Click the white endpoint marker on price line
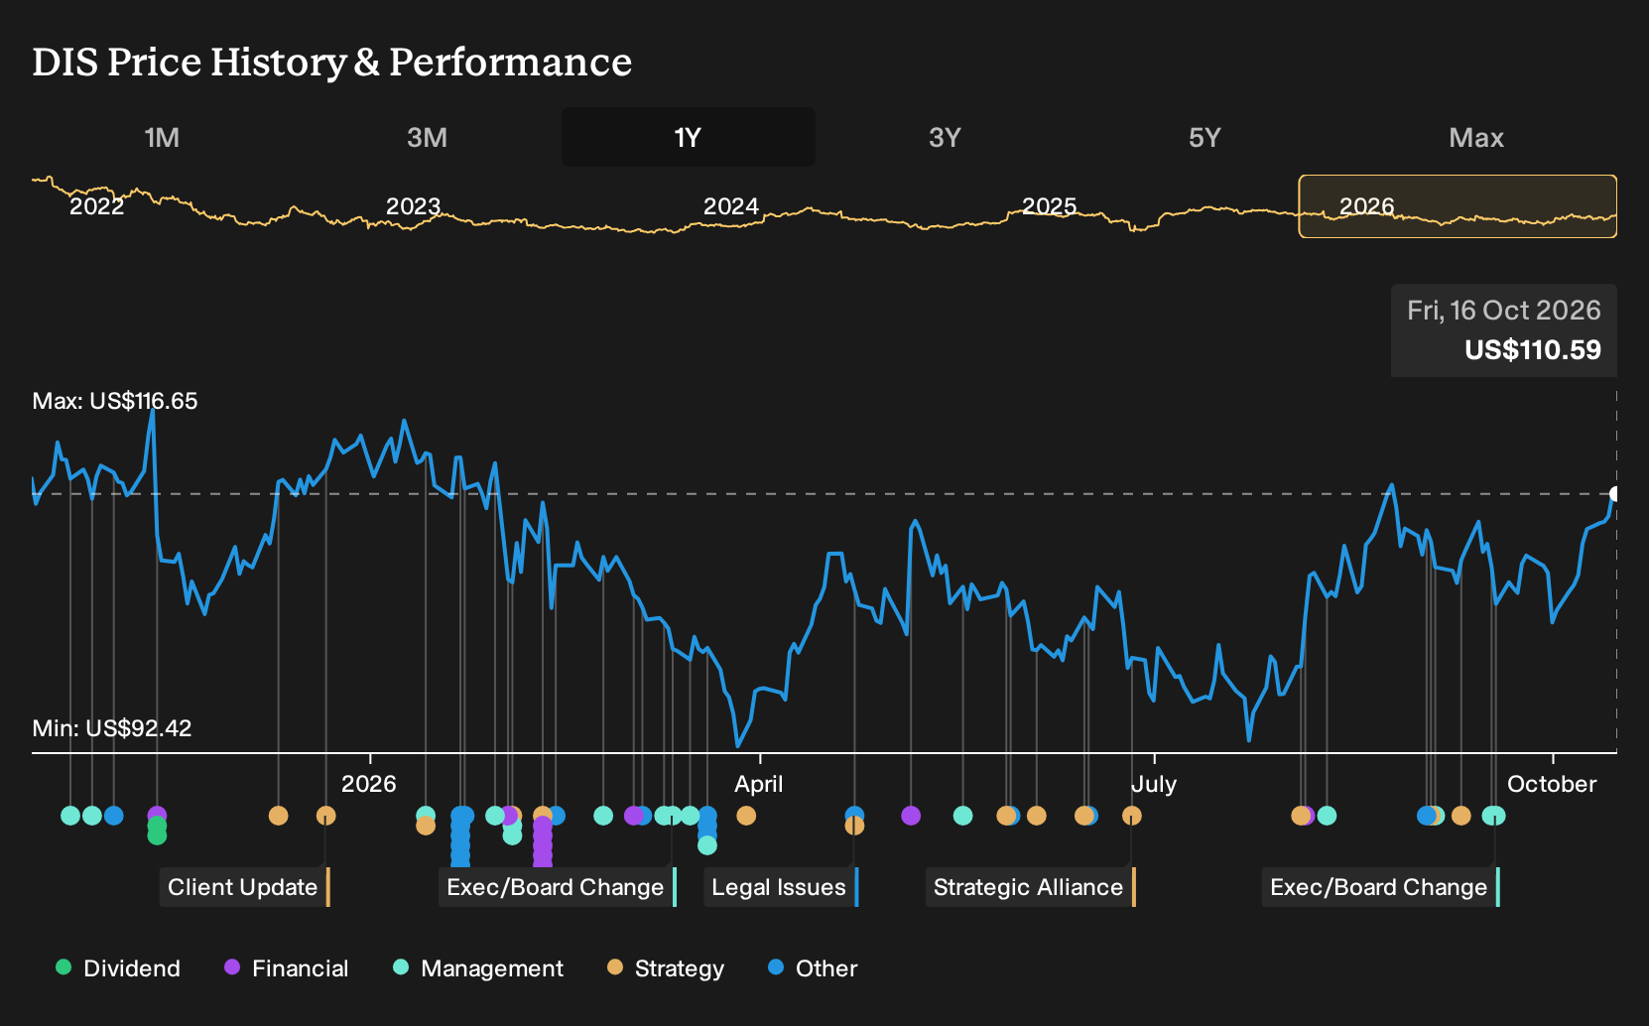This screenshot has height=1026, width=1649. pyautogui.click(x=1615, y=494)
